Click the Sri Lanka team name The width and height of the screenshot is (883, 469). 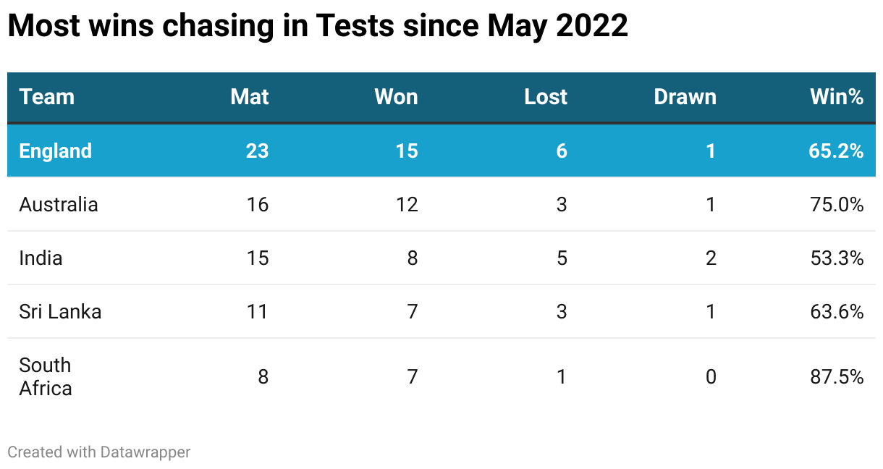60,311
